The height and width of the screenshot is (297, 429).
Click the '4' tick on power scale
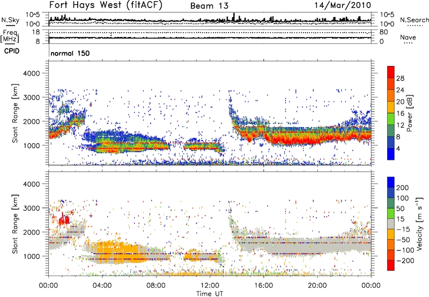(x=398, y=148)
